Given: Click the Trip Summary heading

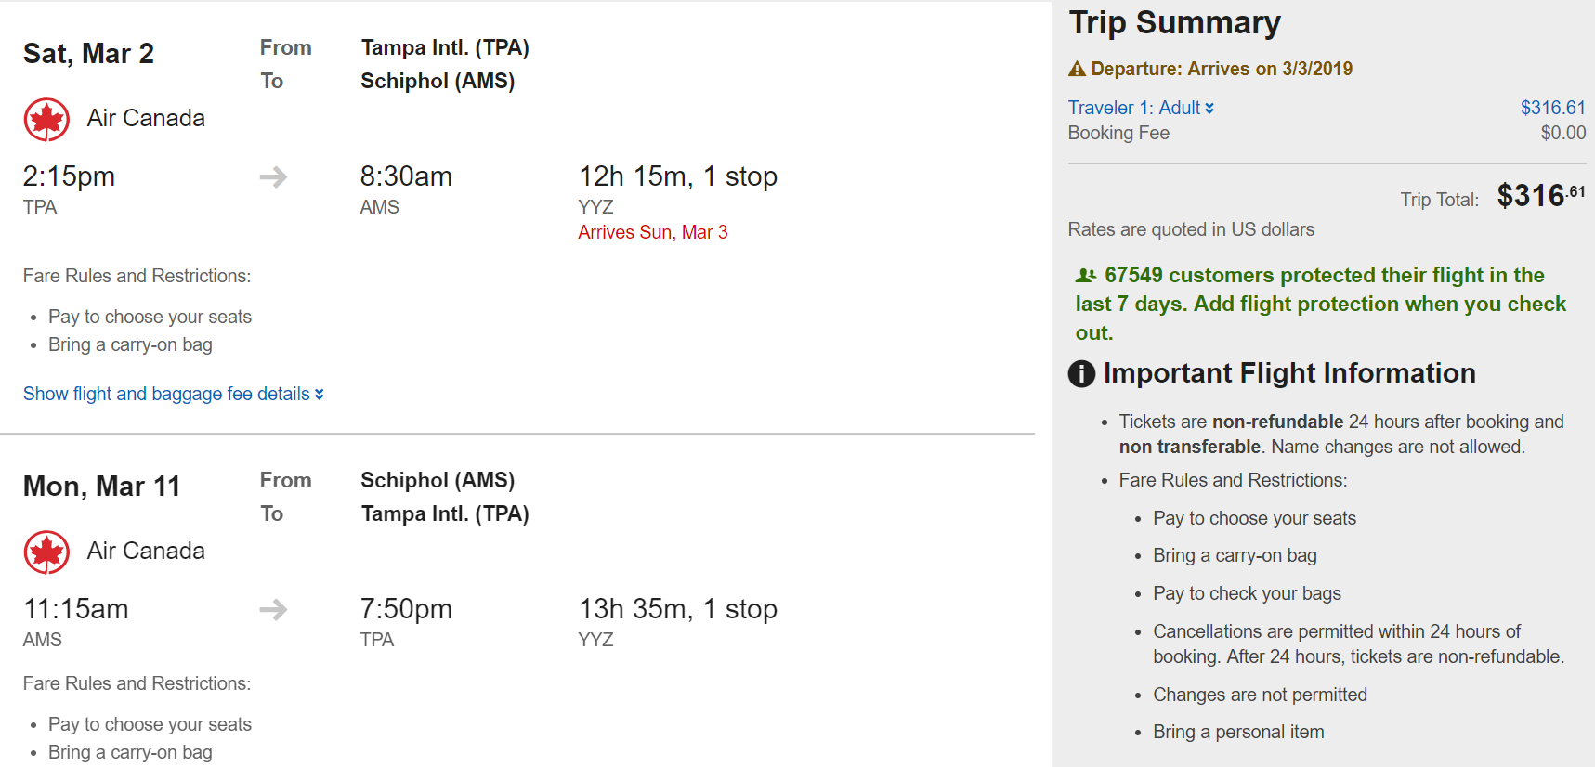Looking at the screenshot, I should (x=1174, y=22).
